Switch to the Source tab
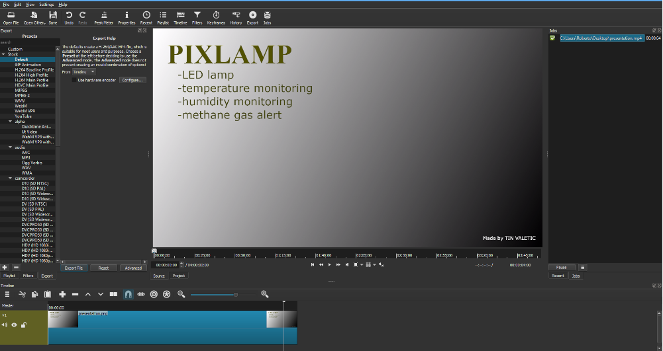Image resolution: width=663 pixels, height=351 pixels. 159,276
